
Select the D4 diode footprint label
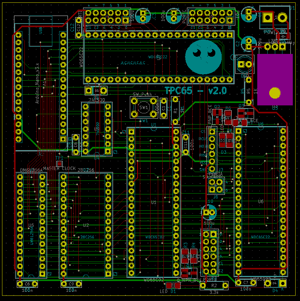(275, 283)
